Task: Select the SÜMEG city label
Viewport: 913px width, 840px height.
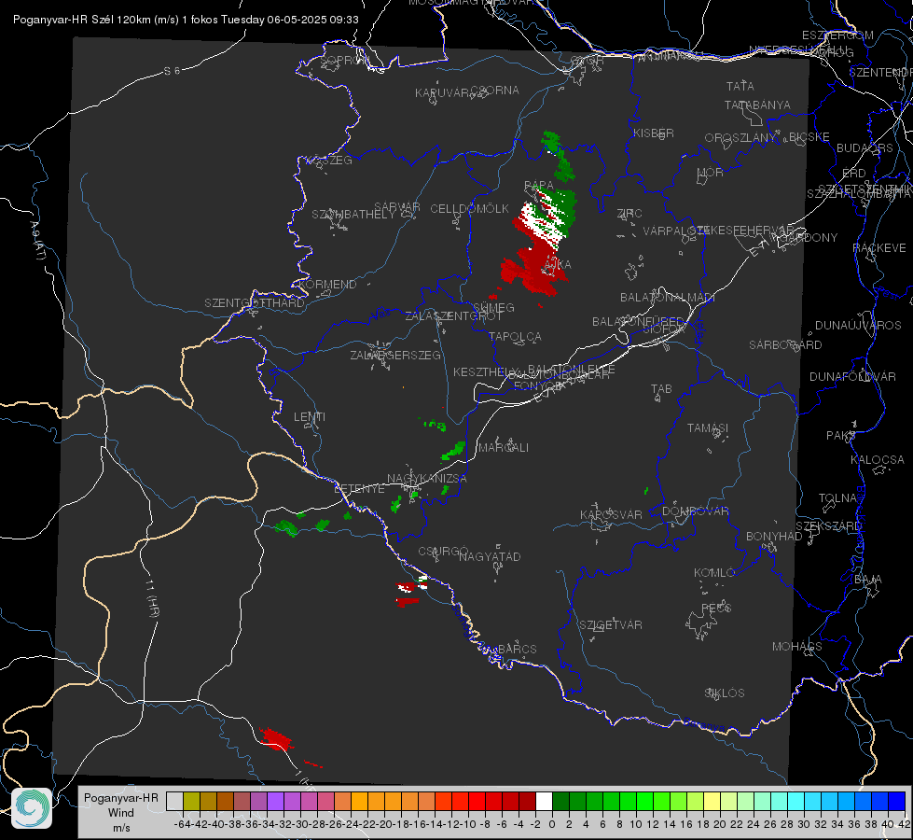Action: point(493,308)
